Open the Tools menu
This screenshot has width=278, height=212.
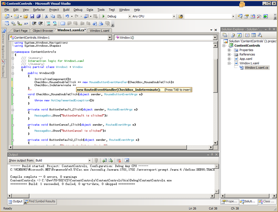(101, 10)
